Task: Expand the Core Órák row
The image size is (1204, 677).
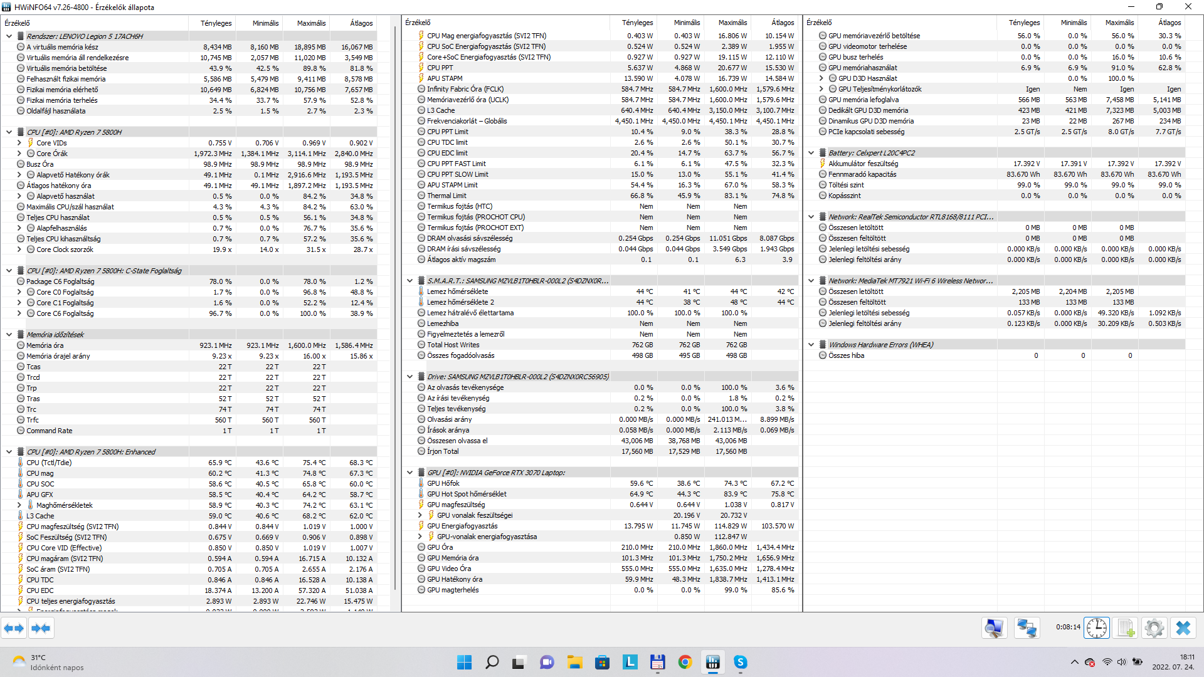Action: [19, 154]
